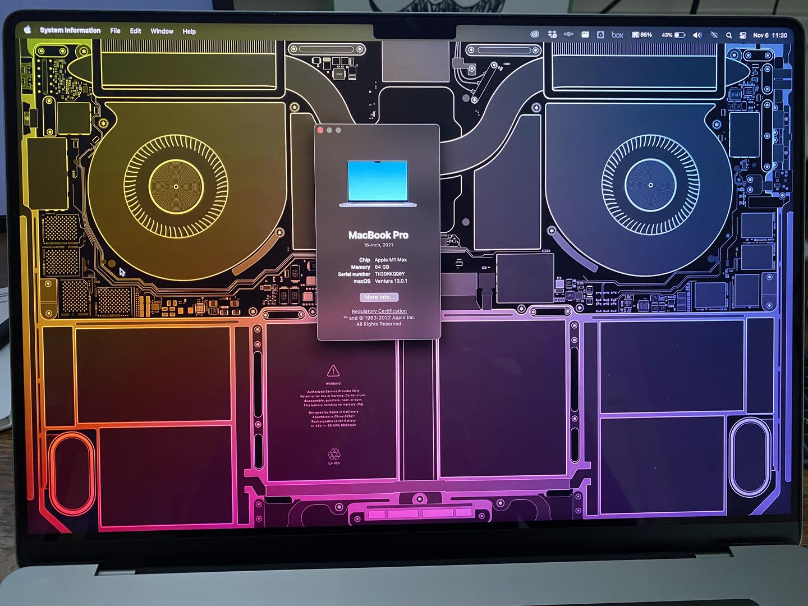
Task: Click the 85% memory usage indicator
Action: point(642,35)
